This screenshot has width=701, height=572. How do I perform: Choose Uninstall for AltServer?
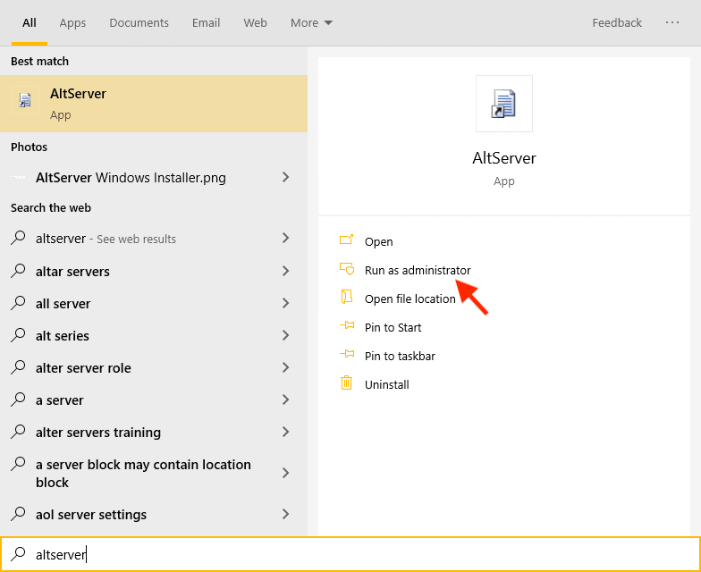coord(386,384)
